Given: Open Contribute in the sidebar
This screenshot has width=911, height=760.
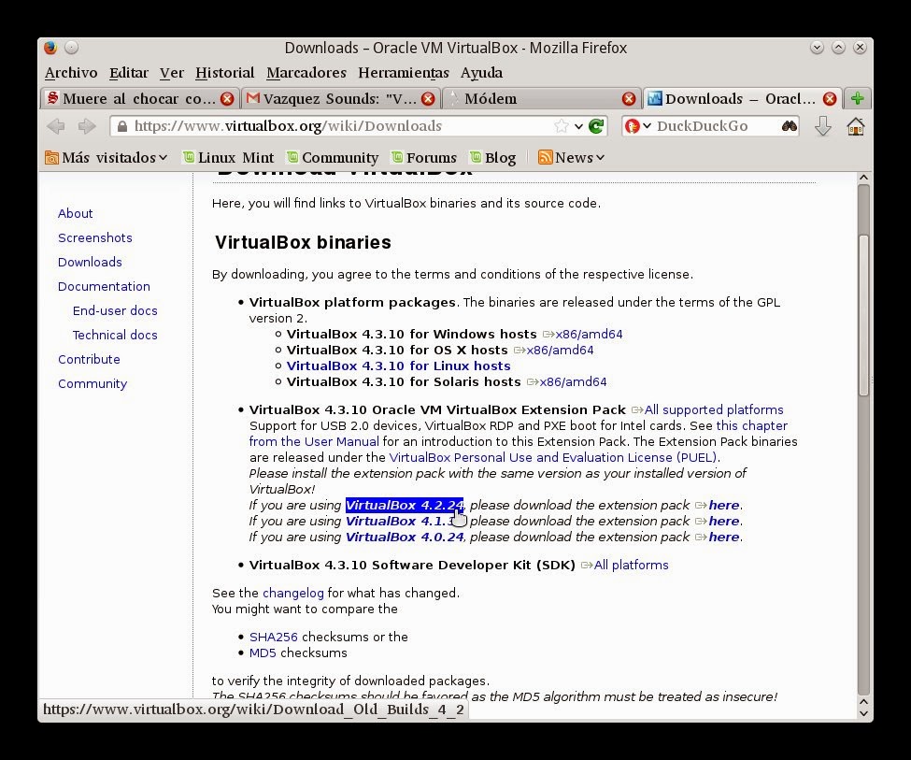Looking at the screenshot, I should coord(89,359).
